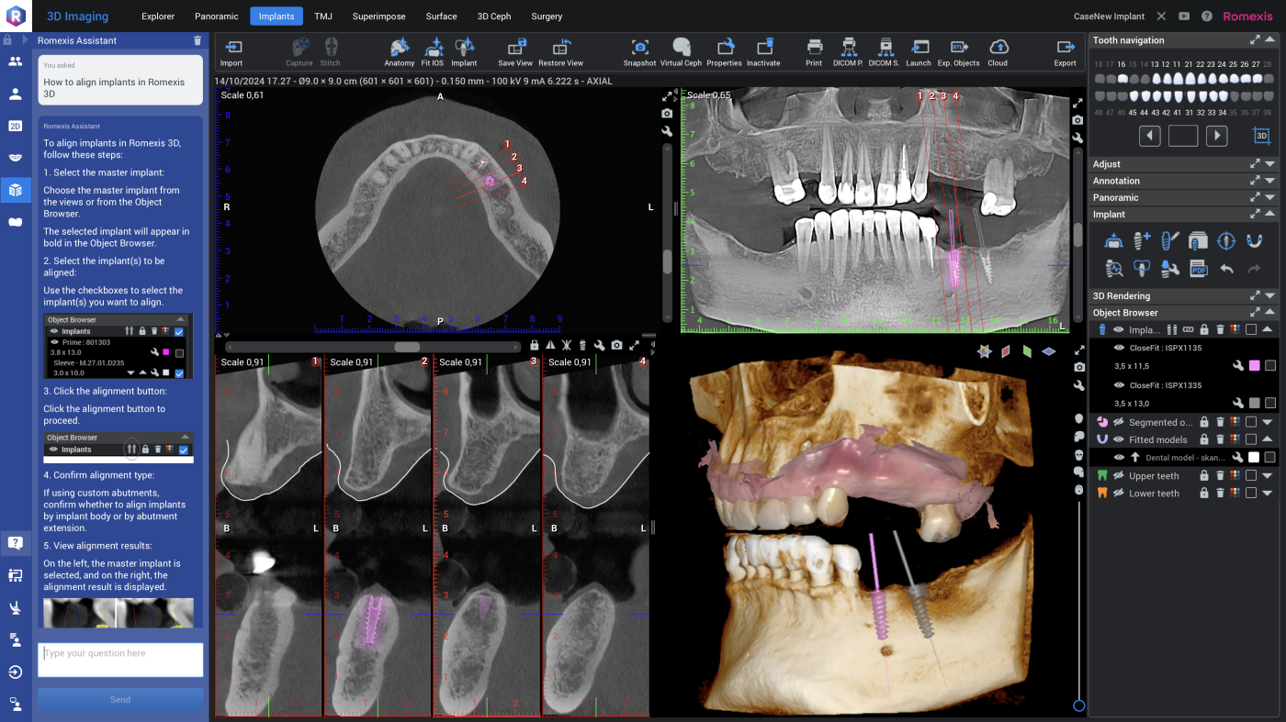This screenshot has width=1286, height=722.
Task: Expand the Adjust panel
Action: coord(1269,164)
